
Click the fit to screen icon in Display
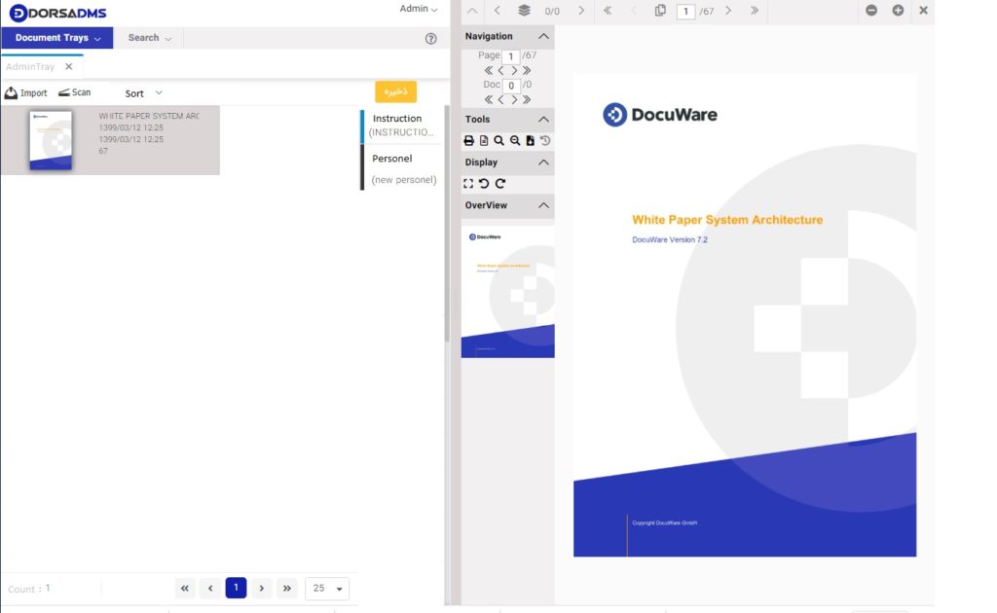(x=468, y=184)
